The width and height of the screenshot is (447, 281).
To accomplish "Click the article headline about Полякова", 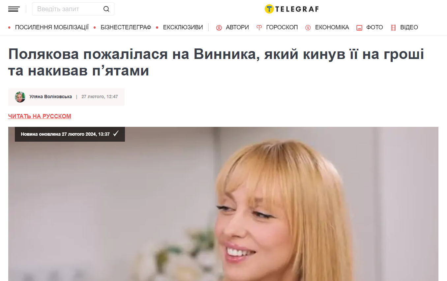I will [x=216, y=62].
